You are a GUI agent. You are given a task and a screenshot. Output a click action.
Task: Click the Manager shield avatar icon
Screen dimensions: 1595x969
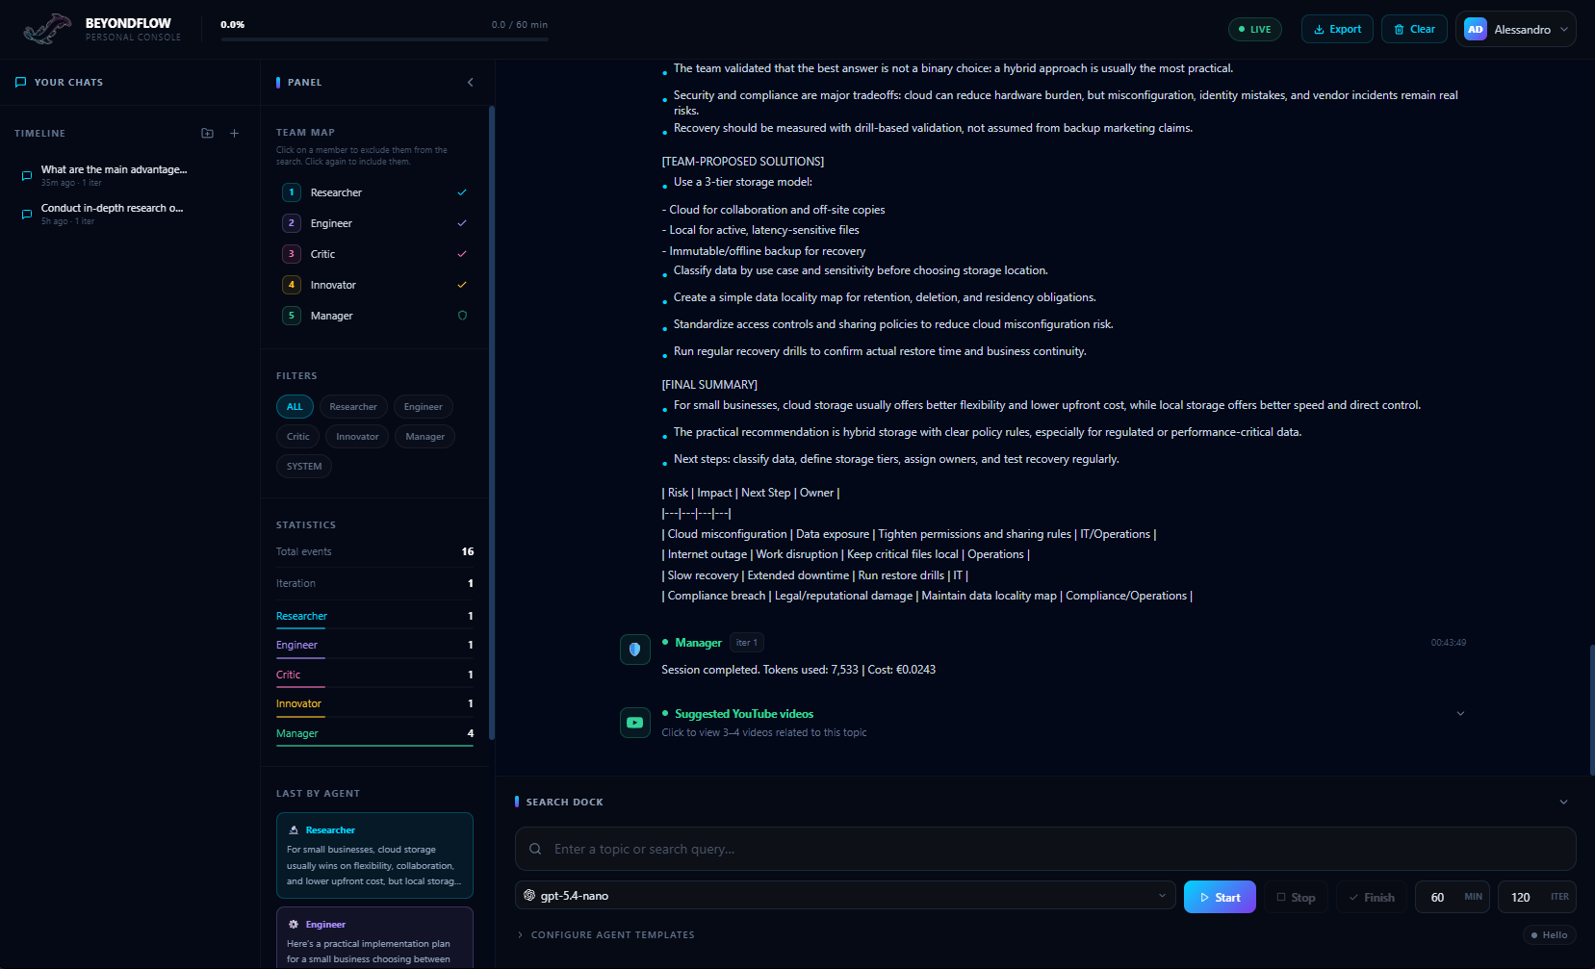[x=635, y=650]
